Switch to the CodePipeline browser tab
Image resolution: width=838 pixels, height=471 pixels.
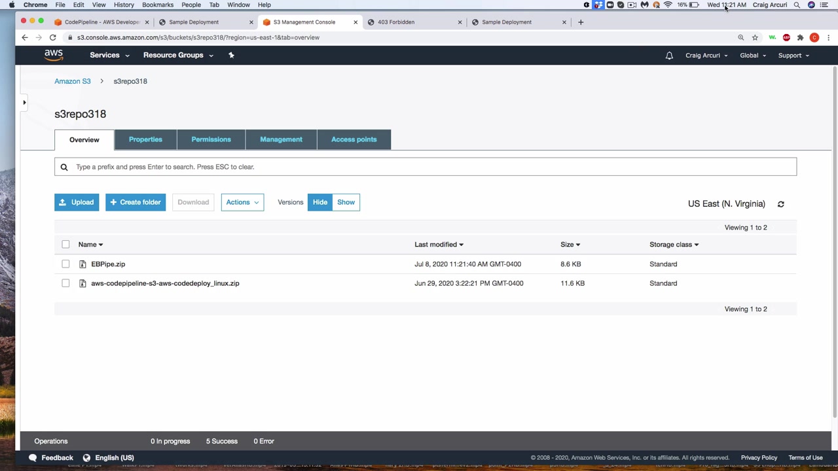click(x=101, y=22)
